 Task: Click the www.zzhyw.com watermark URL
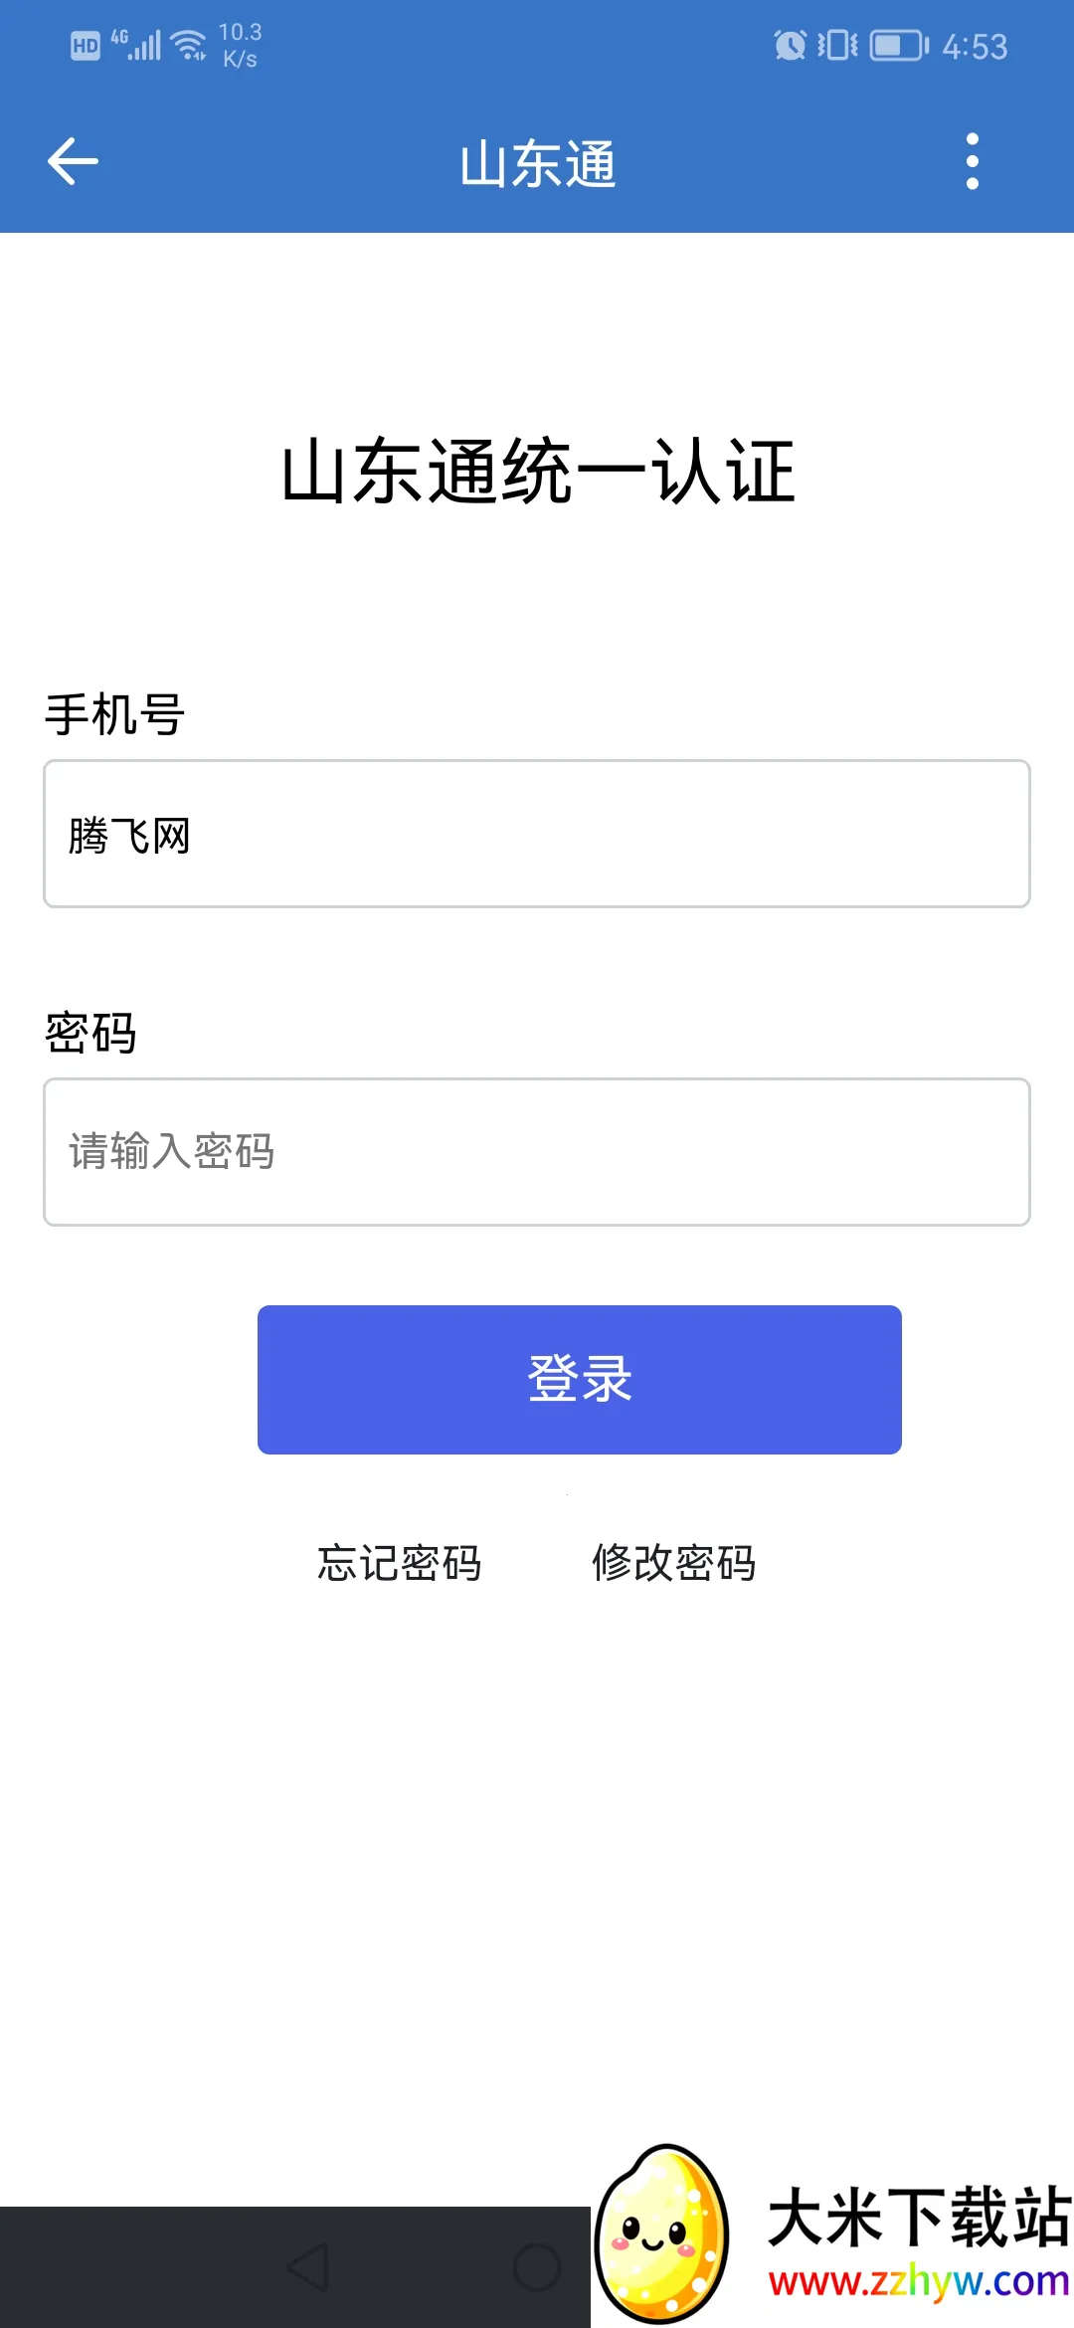click(918, 2281)
